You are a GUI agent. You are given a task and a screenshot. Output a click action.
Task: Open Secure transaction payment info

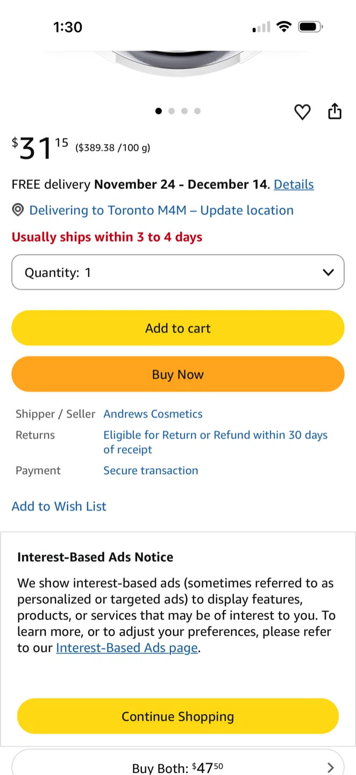click(x=151, y=470)
